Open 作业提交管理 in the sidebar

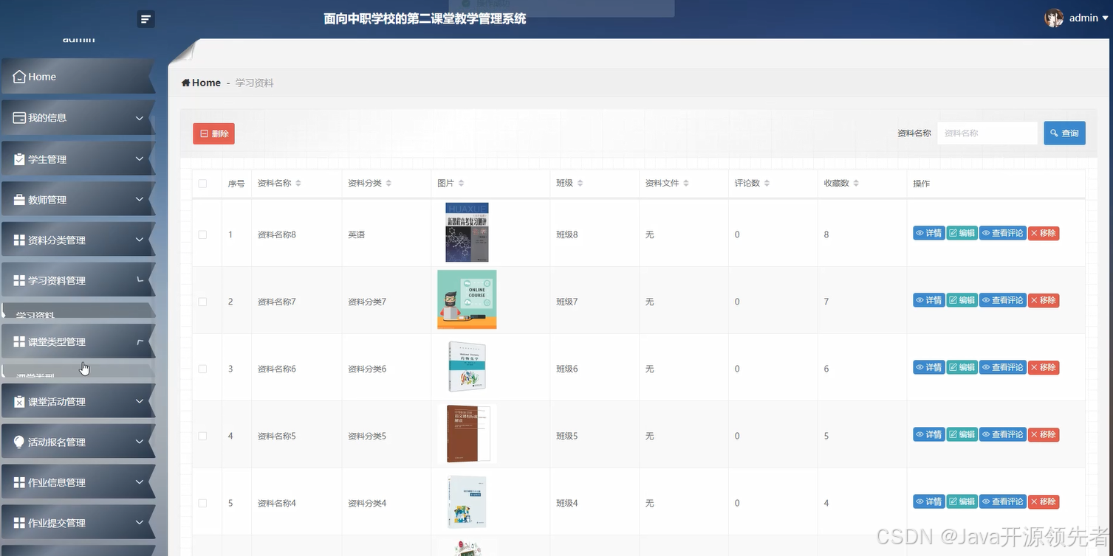pyautogui.click(x=18, y=522)
